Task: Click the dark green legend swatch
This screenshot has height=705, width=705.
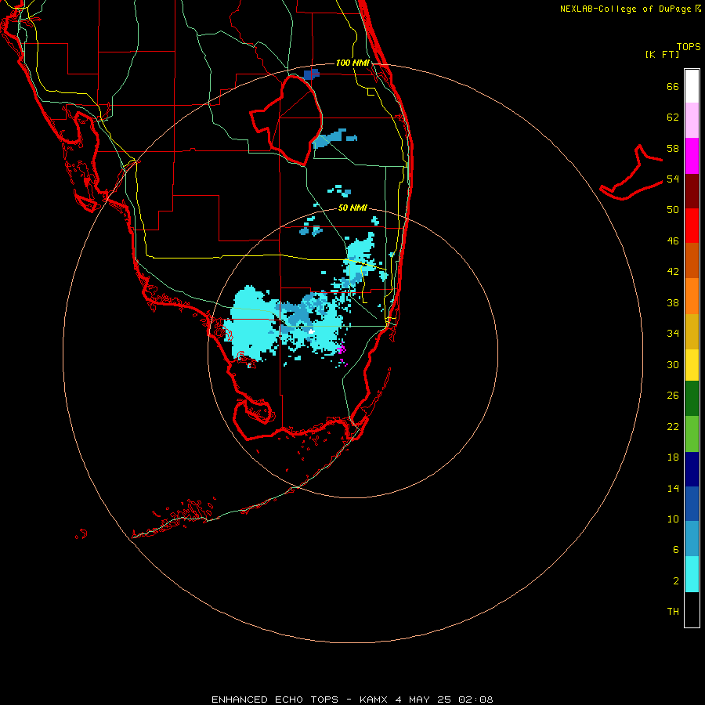Action: tap(692, 399)
